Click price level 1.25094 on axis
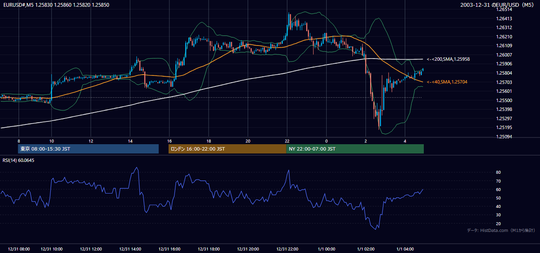The width and height of the screenshot is (540, 253). 504,137
